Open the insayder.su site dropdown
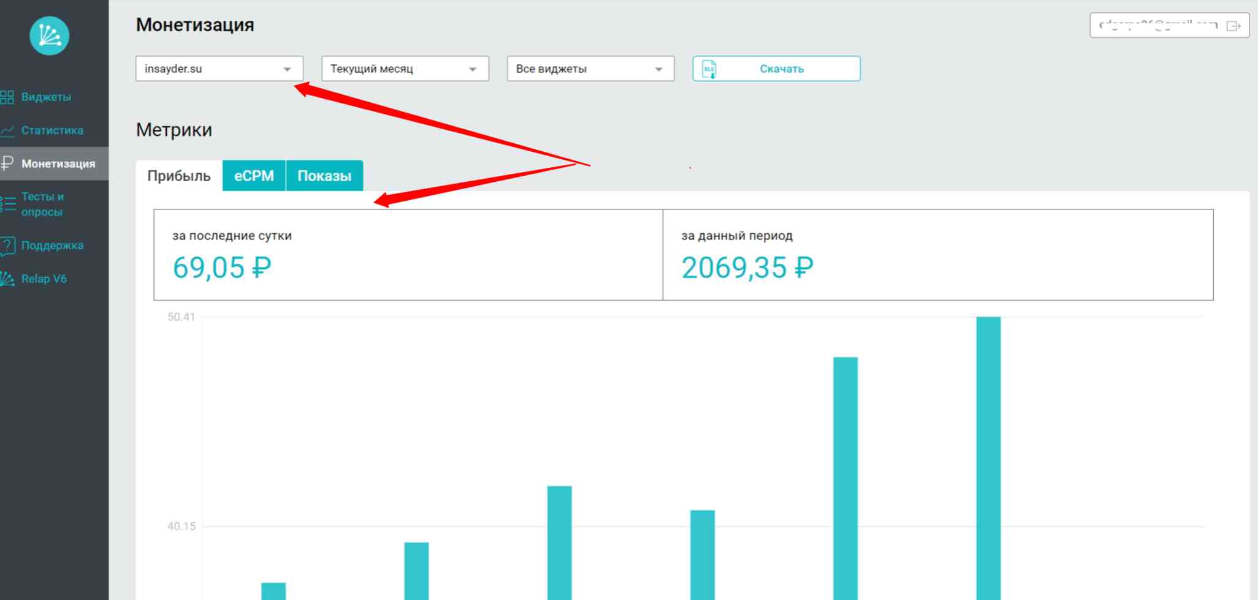This screenshot has width=1258, height=600. pyautogui.click(x=219, y=69)
